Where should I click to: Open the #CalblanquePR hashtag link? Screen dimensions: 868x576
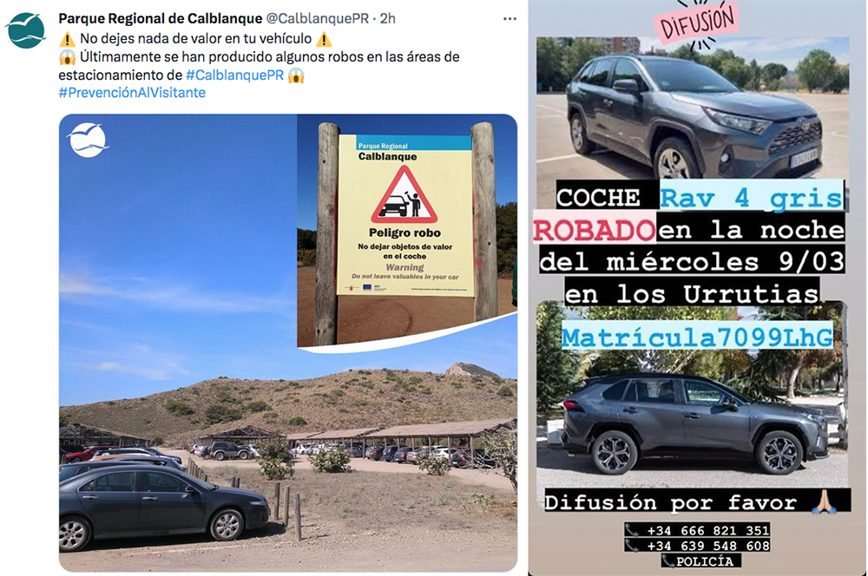234,75
